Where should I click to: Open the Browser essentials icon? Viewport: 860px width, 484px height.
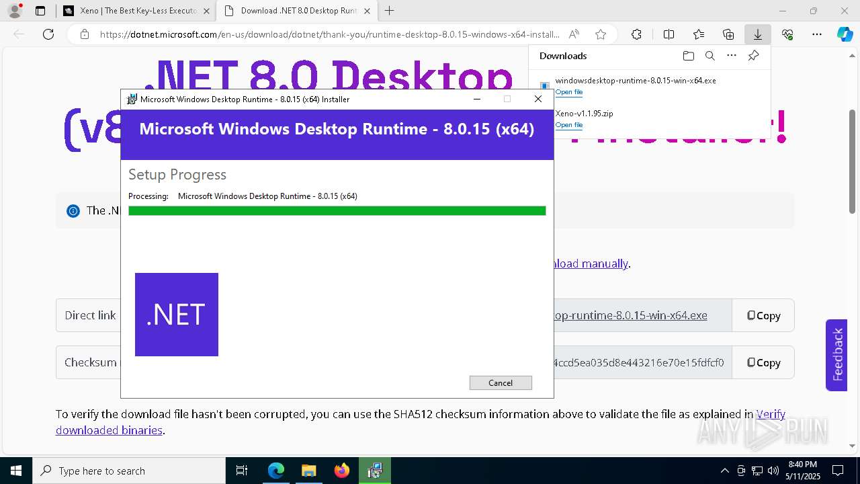(x=787, y=34)
